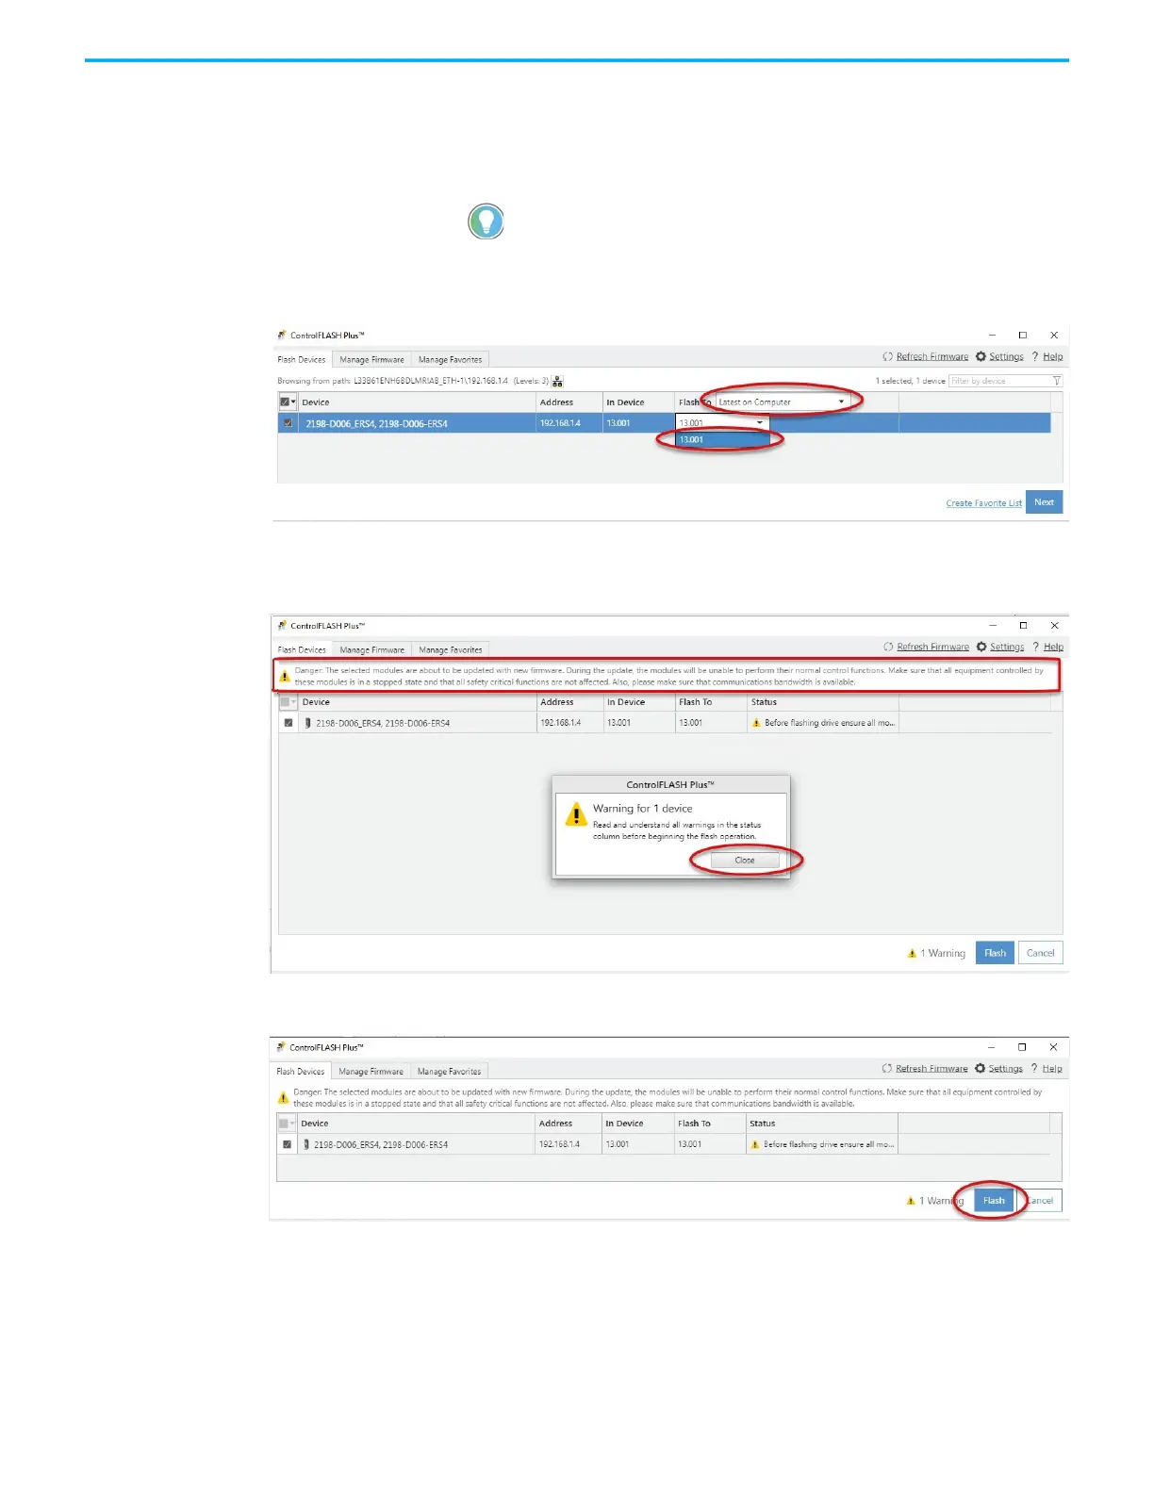
Task: Switch to Manage Firmware tab in middle window
Action: click(x=371, y=649)
